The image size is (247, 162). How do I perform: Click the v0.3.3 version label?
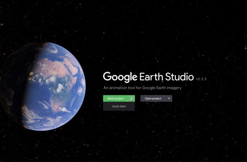tap(201, 79)
